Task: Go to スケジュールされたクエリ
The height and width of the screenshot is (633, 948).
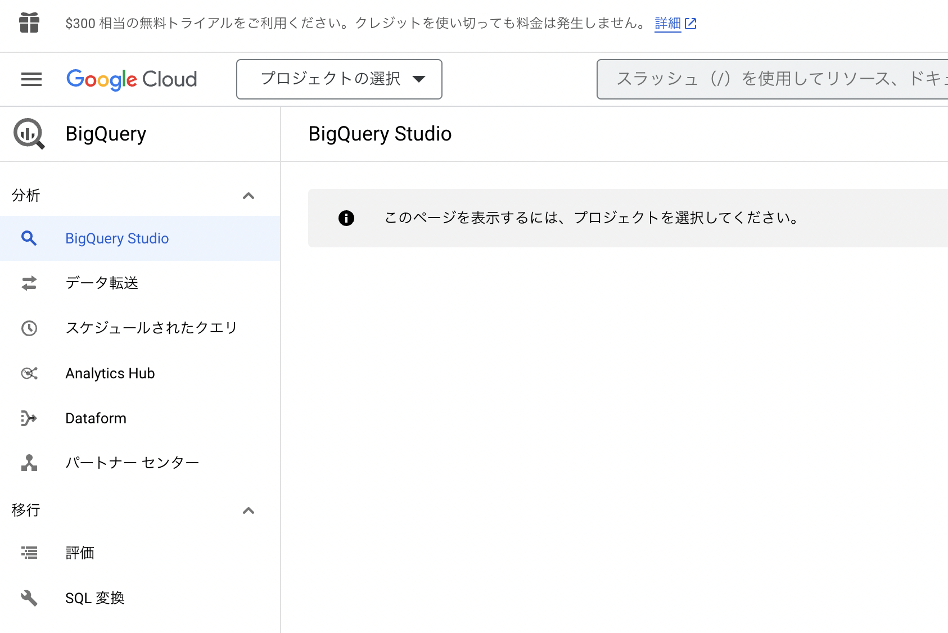Action: [140, 328]
